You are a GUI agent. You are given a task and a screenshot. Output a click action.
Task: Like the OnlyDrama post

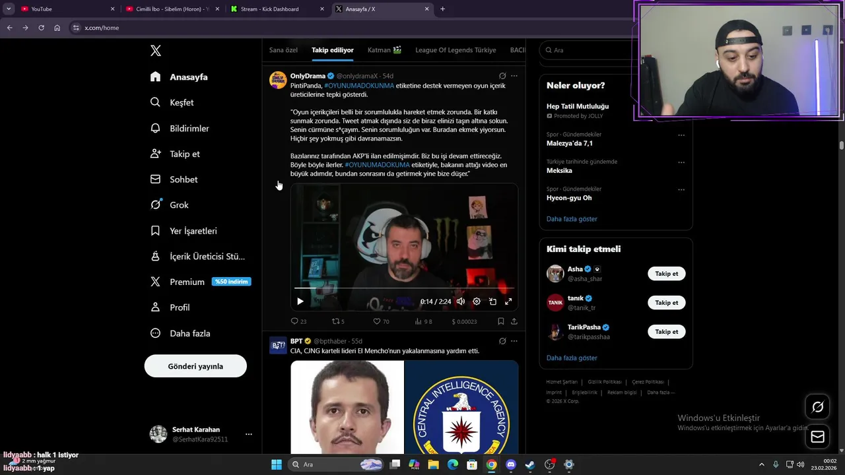click(381, 321)
